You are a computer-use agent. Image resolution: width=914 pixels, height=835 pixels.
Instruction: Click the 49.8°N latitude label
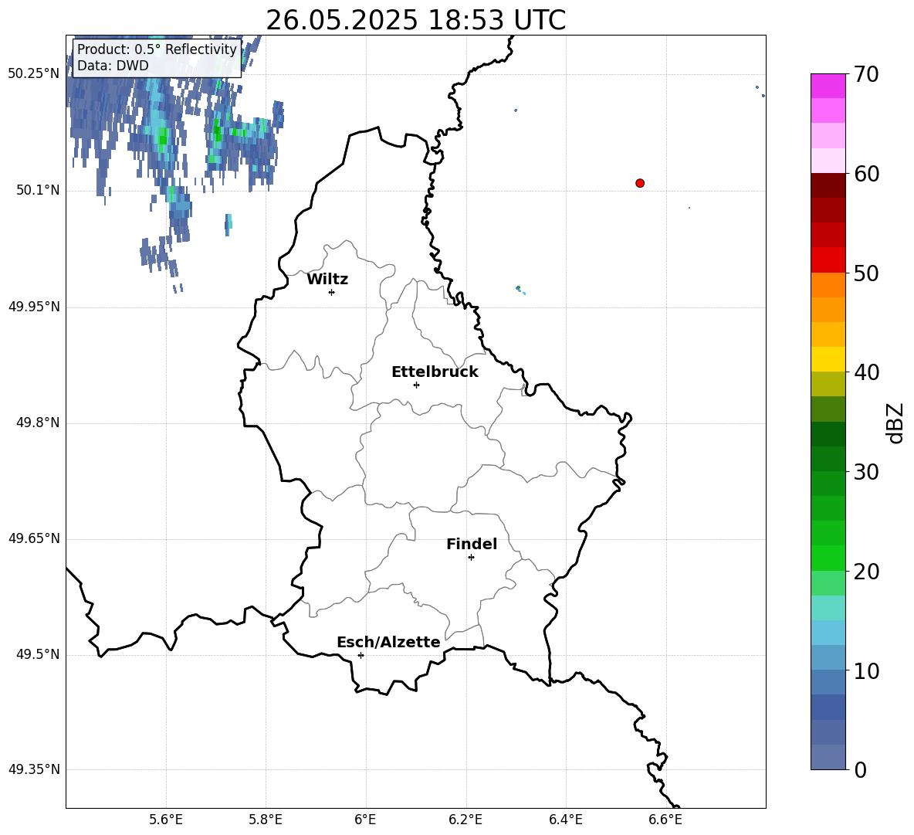coord(38,423)
